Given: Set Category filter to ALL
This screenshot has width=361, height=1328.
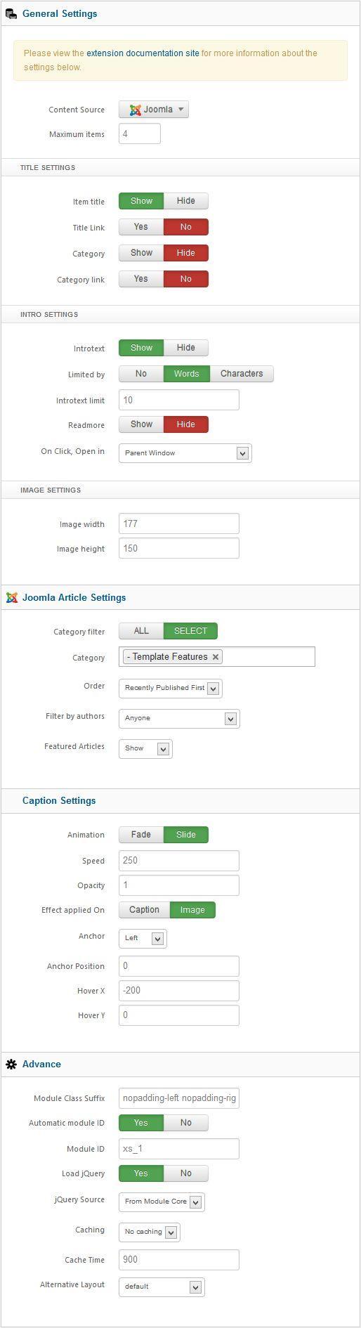Looking at the screenshot, I should coord(141,631).
